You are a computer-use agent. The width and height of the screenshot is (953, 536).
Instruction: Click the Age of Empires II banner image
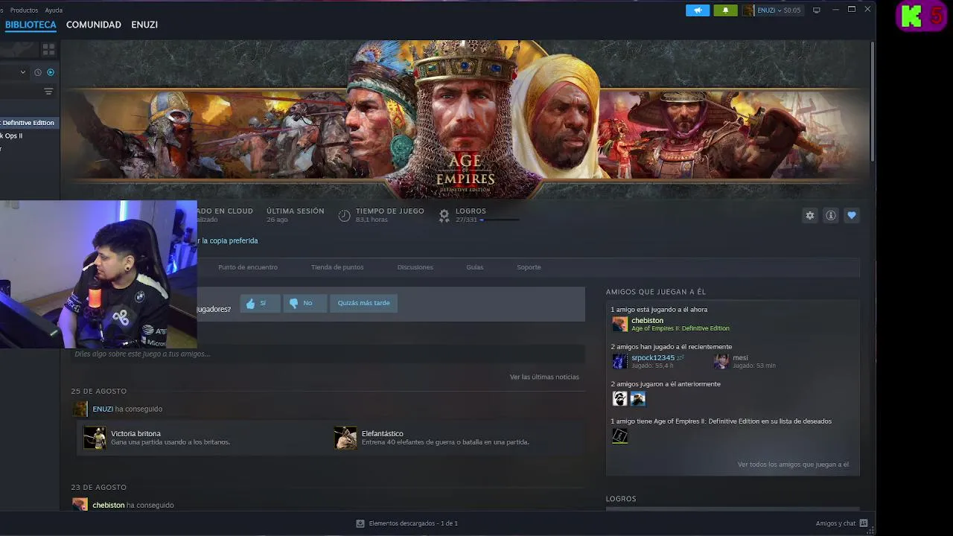point(465,119)
